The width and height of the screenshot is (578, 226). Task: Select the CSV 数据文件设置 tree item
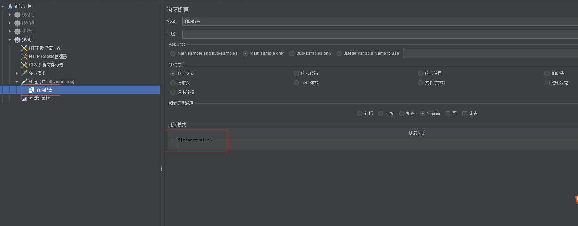pos(46,65)
